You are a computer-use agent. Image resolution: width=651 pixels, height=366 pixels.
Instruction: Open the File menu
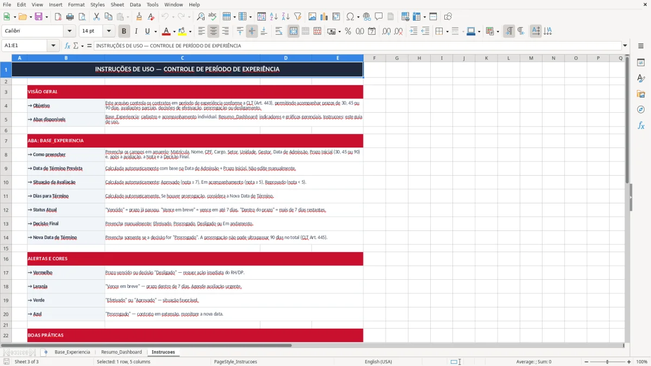pos(7,4)
